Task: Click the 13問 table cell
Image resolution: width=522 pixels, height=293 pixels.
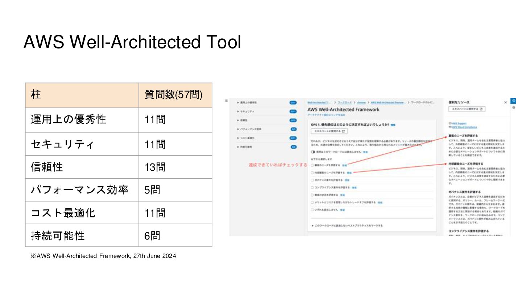Action: (x=175, y=167)
